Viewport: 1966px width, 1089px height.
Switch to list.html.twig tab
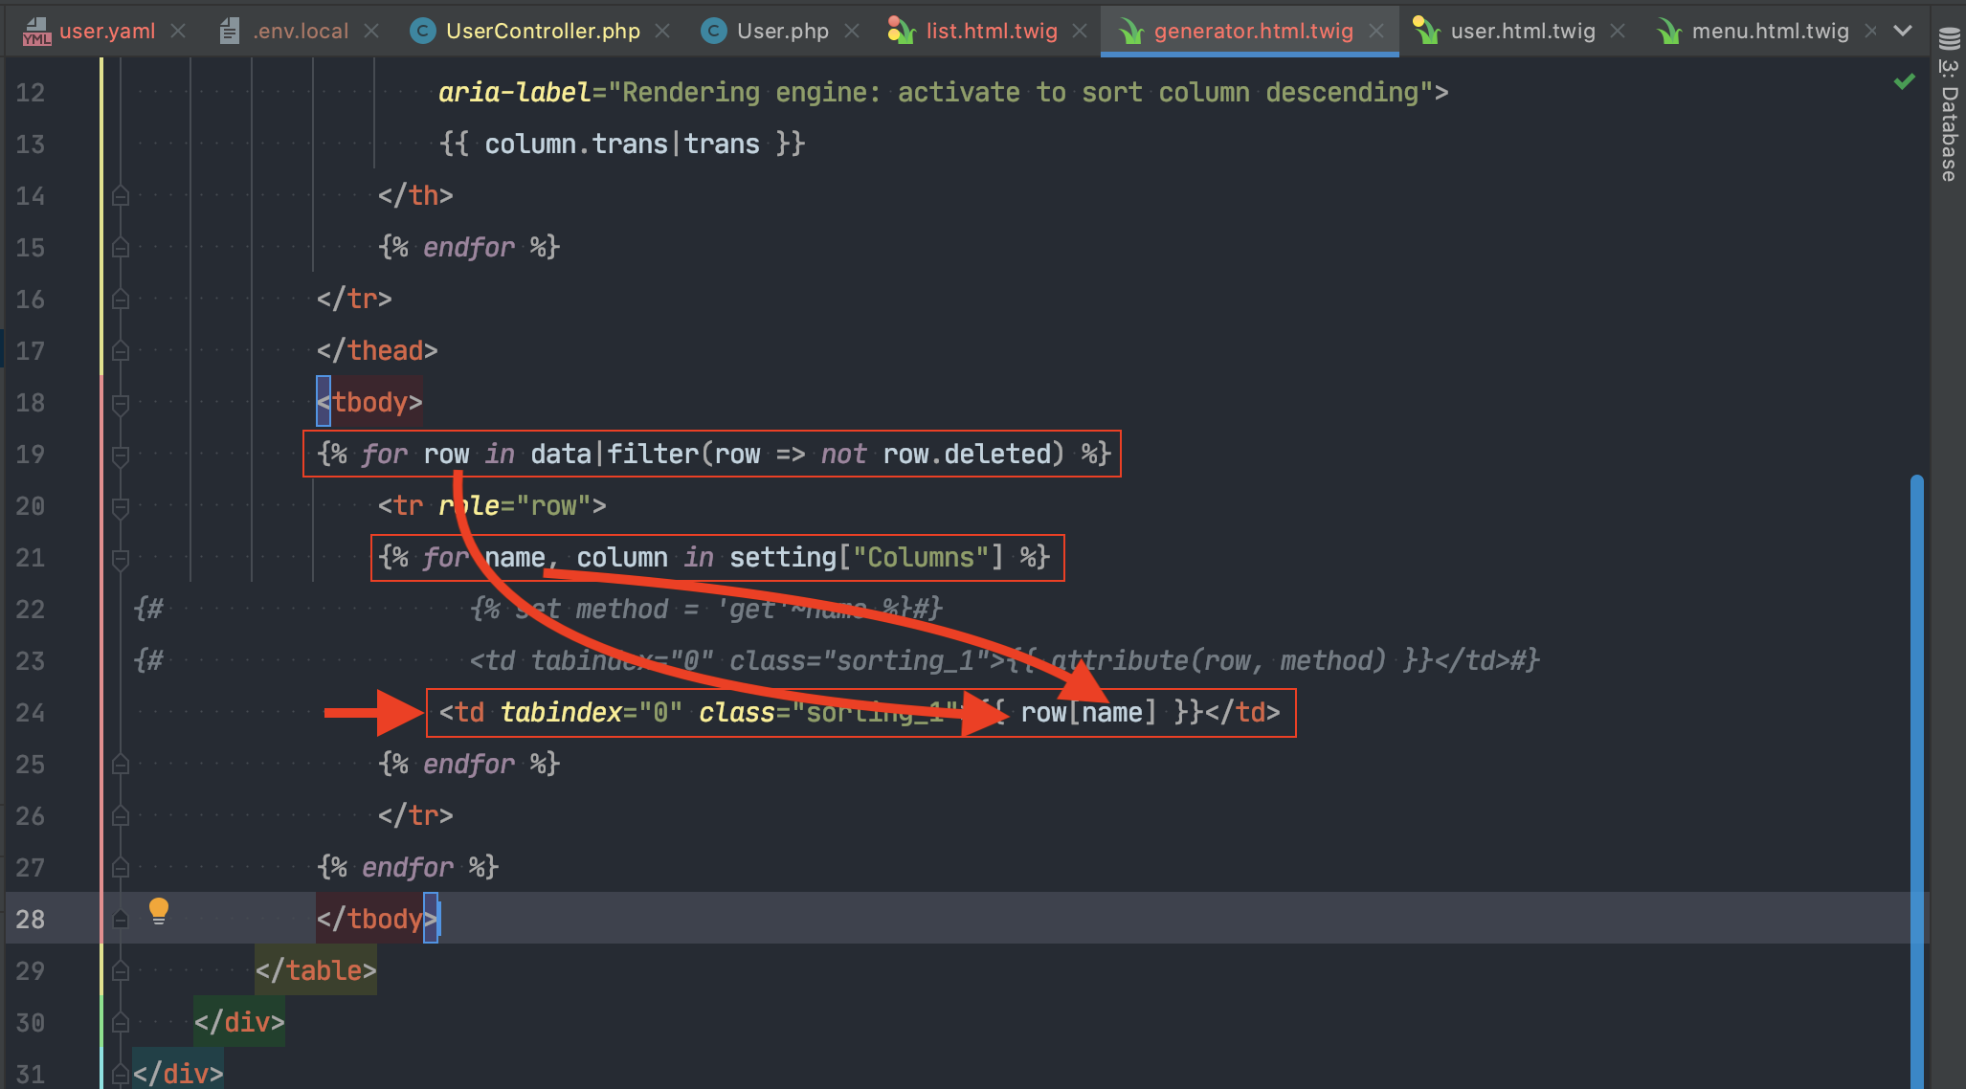[992, 31]
